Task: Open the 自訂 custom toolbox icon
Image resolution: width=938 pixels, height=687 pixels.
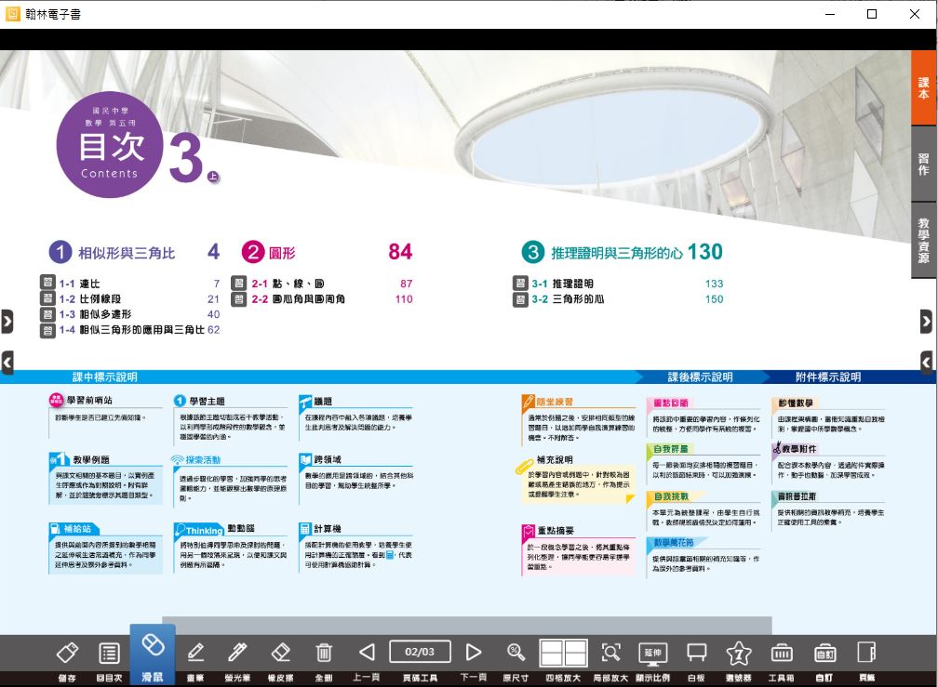Action: click(824, 653)
